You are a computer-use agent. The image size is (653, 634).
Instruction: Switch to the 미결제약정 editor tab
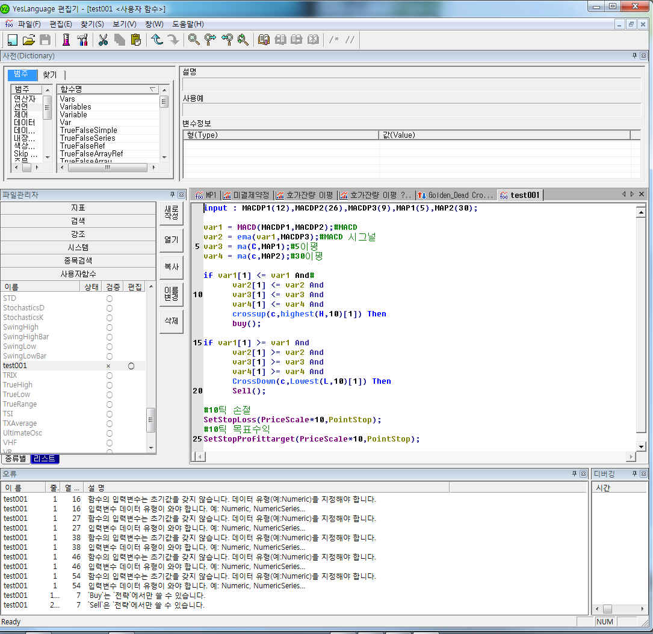(x=247, y=195)
